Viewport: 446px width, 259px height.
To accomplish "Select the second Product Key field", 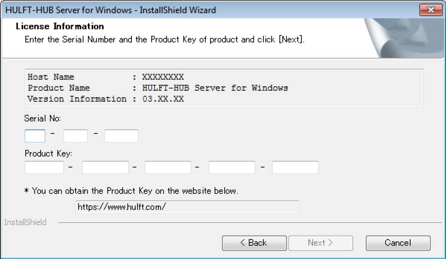I will pyautogui.click(x=105, y=167).
